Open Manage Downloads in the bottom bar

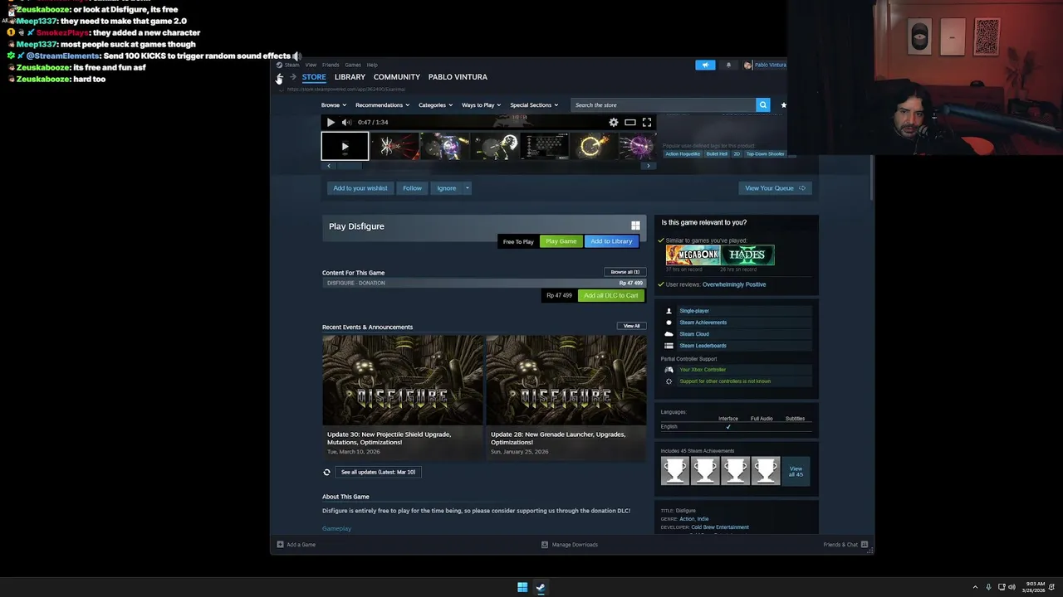[x=570, y=545]
